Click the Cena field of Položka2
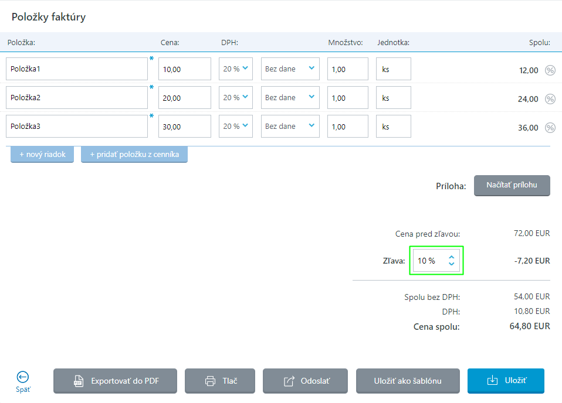Screen dimensions: 562x403 [x=184, y=98]
